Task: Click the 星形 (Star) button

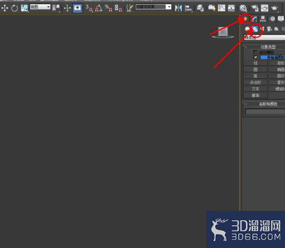Action: pos(277,83)
